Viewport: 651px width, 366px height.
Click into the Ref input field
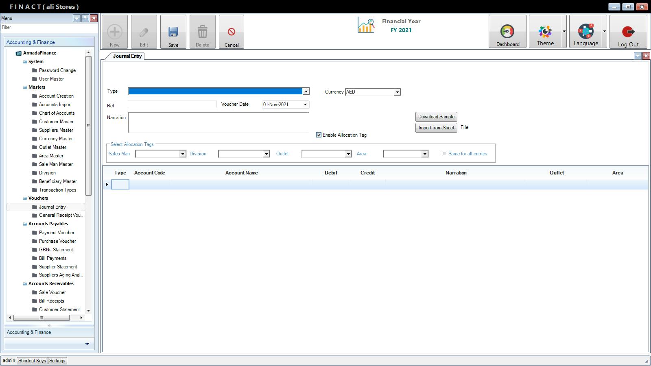tap(172, 105)
